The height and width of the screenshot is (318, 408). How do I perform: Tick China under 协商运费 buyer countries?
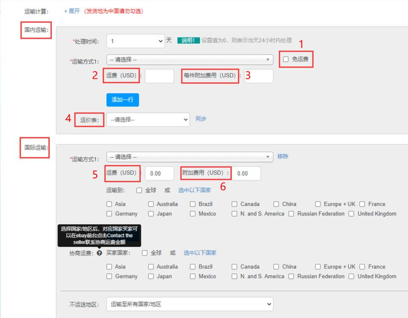(276, 267)
